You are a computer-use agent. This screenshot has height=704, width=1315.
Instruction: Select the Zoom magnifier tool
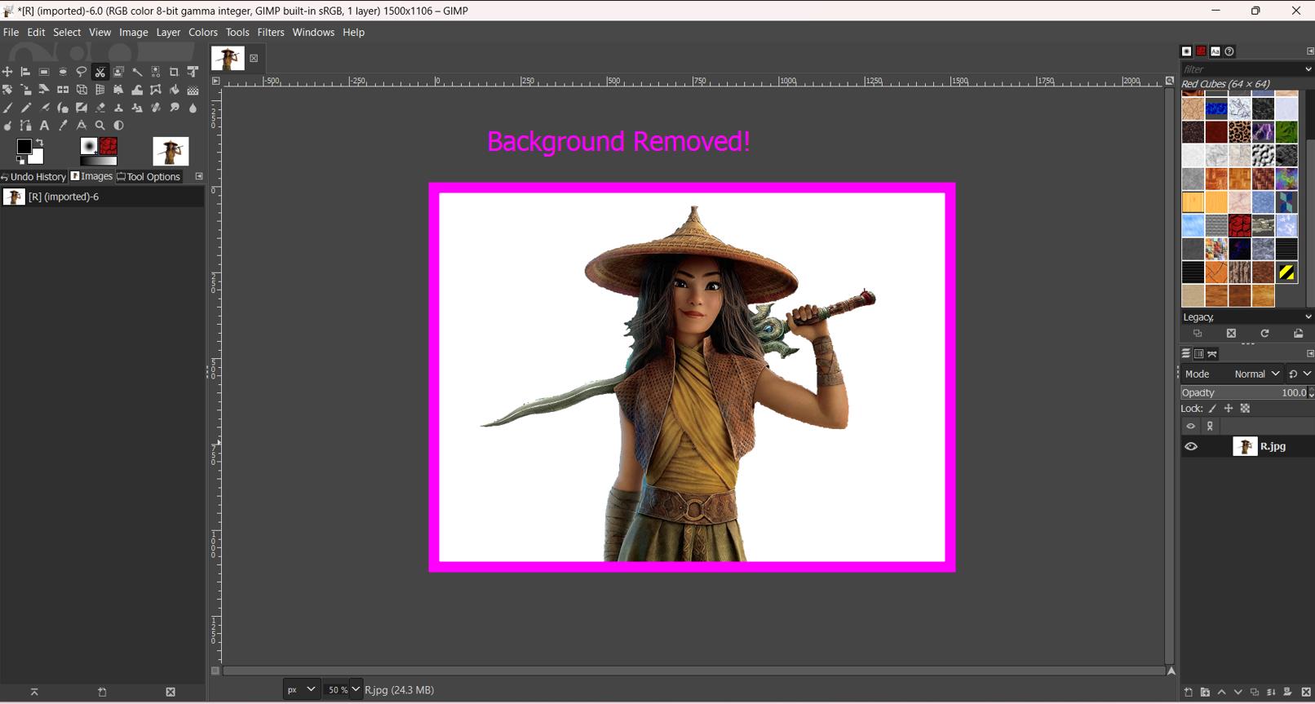coord(100,126)
